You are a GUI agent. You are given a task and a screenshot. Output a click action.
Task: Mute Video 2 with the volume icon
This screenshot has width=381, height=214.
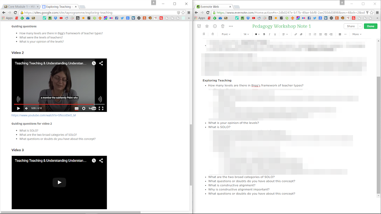click(x=26, y=109)
